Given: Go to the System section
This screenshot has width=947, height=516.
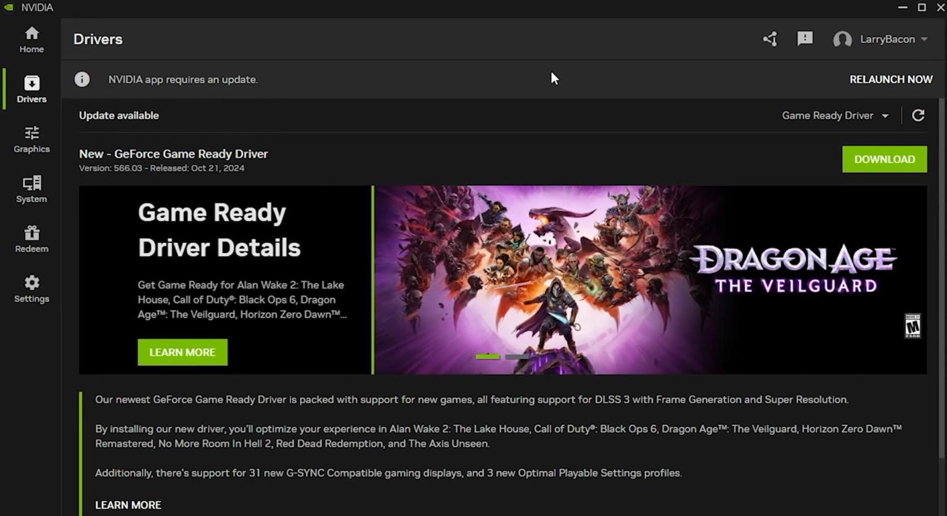Looking at the screenshot, I should (31, 189).
